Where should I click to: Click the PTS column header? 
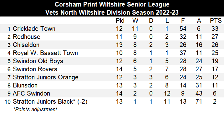click(x=216, y=21)
